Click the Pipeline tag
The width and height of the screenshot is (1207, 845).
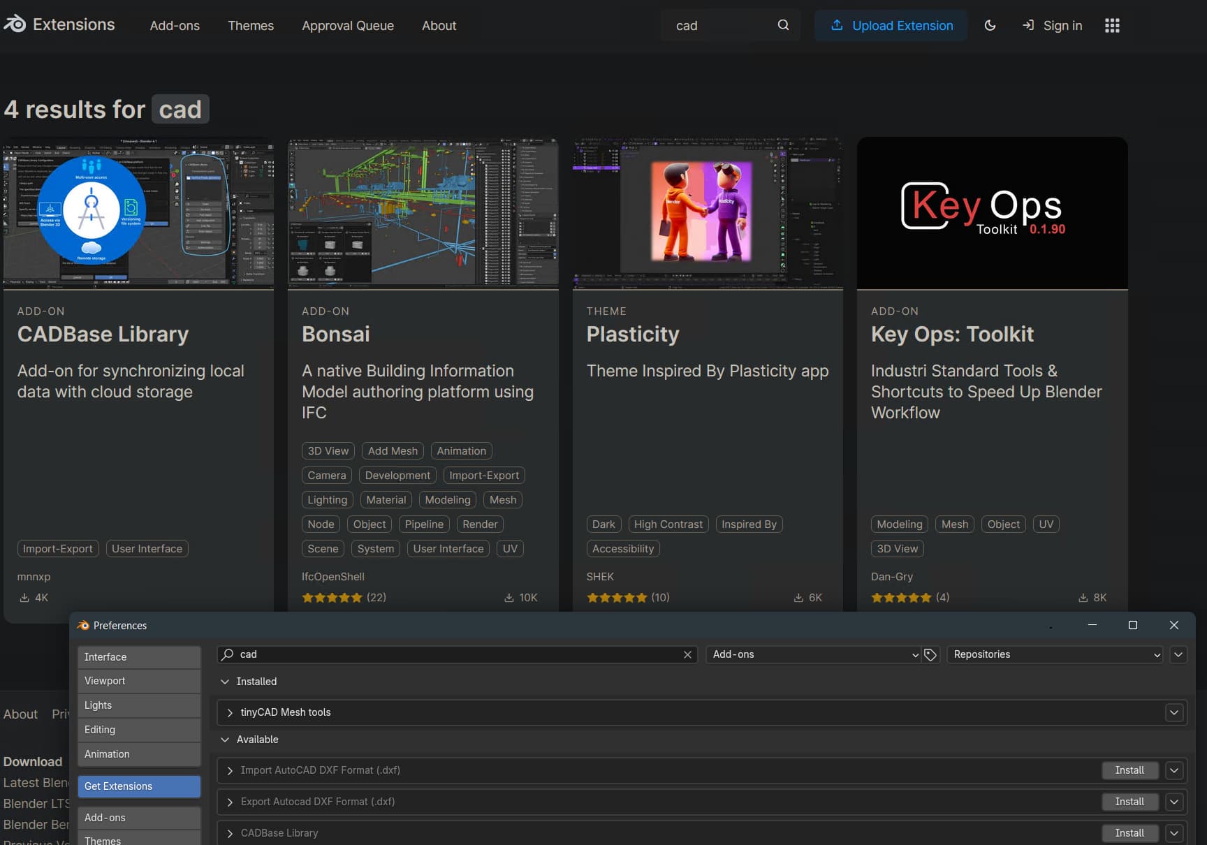coord(424,524)
